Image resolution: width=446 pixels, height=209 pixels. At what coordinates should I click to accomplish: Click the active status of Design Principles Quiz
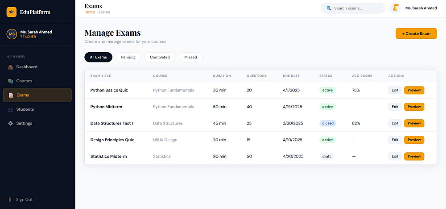327,140
